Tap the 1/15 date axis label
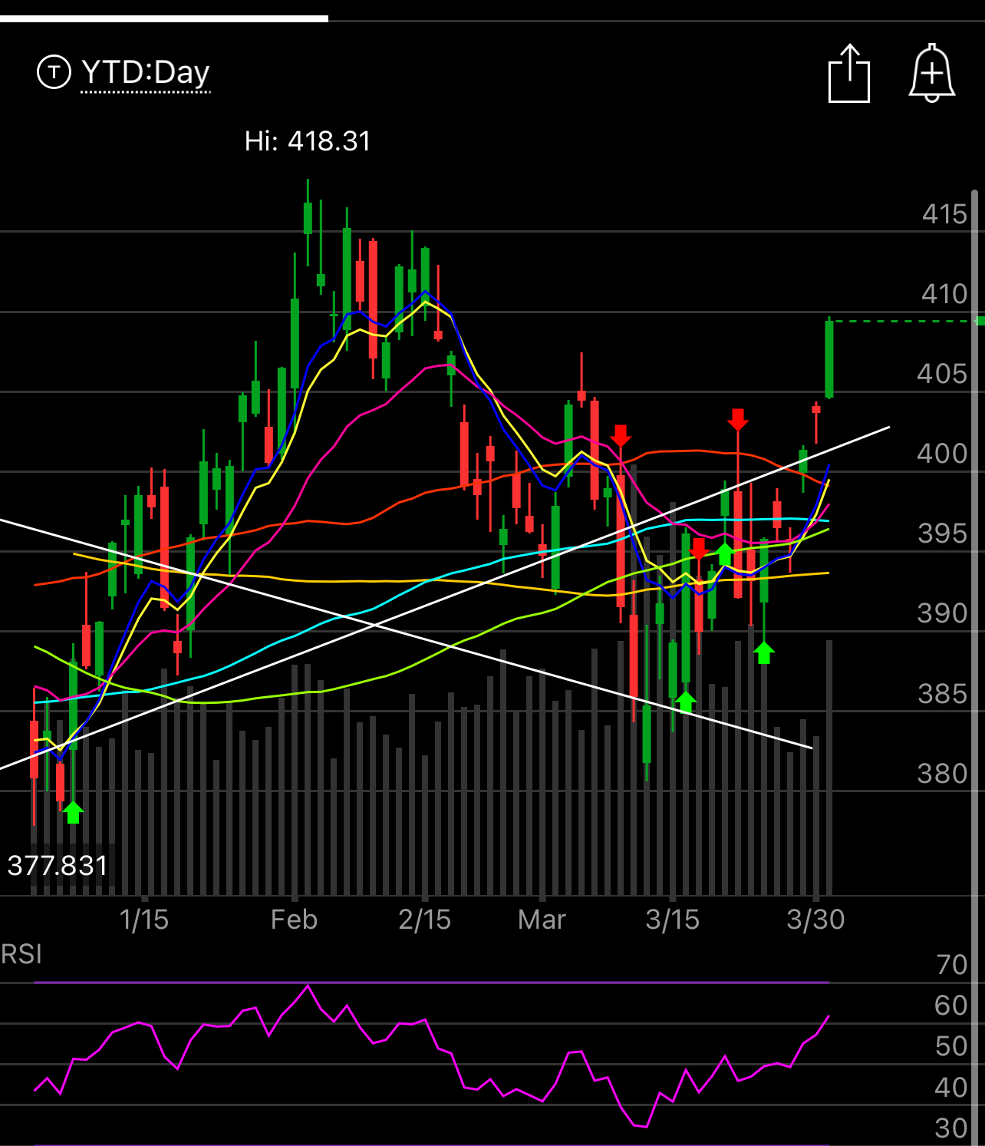Image resolution: width=985 pixels, height=1146 pixels. (144, 919)
